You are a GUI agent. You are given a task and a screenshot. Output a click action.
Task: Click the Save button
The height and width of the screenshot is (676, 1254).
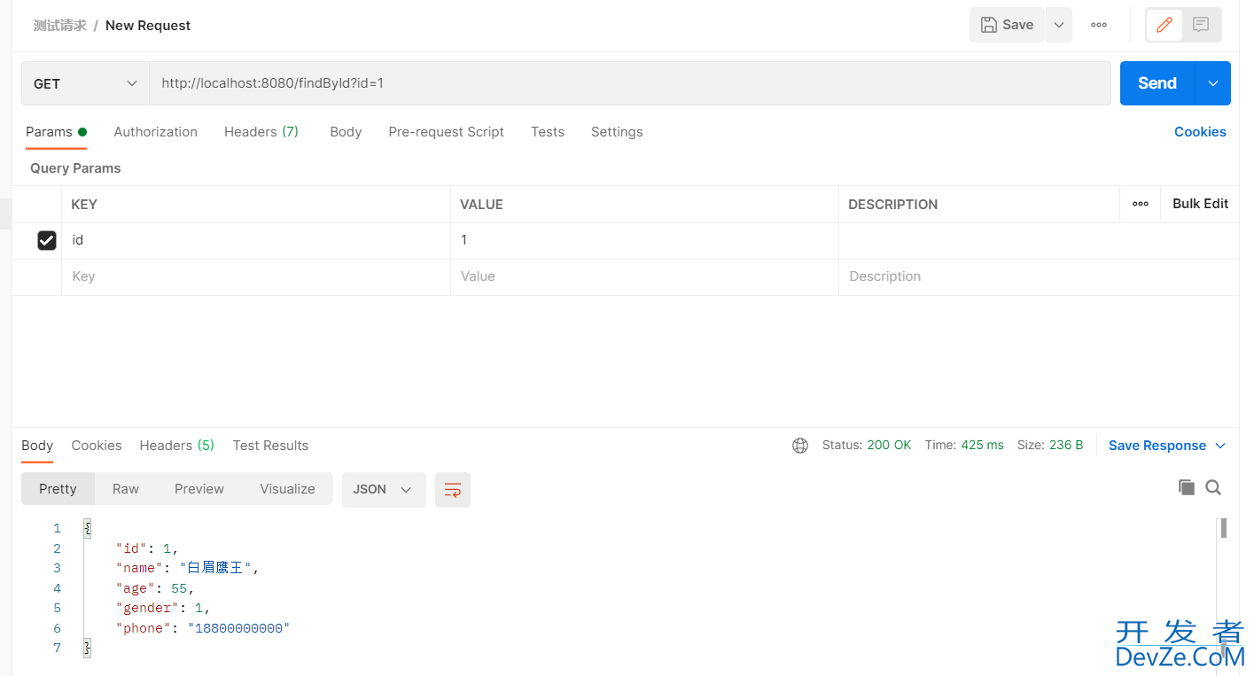tap(1007, 25)
